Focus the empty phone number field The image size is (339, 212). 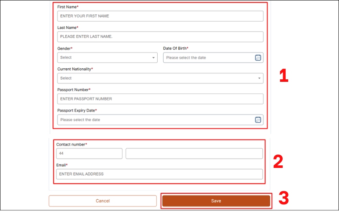(x=194, y=153)
